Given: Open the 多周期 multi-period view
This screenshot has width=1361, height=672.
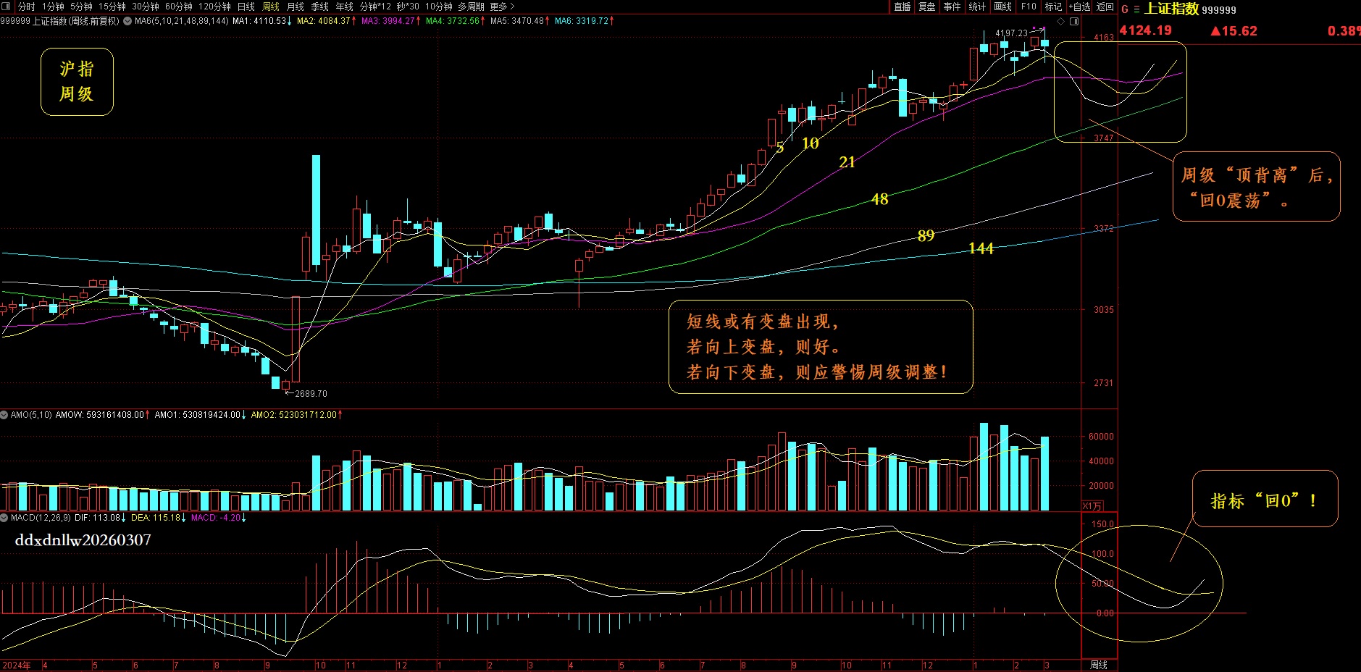Looking at the screenshot, I should (x=471, y=7).
